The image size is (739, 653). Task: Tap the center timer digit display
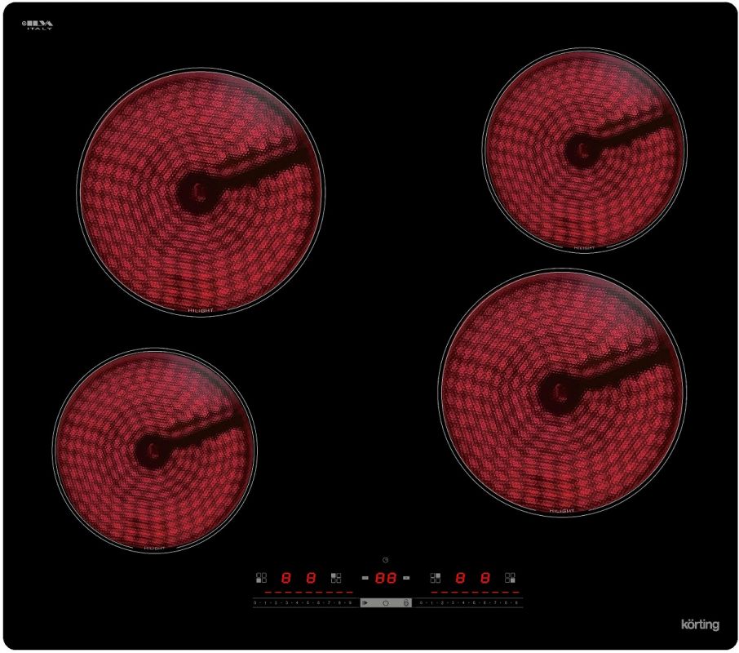coord(385,577)
